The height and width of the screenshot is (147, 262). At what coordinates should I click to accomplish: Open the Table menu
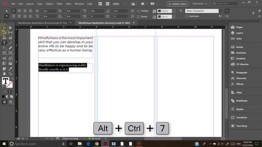[x=59, y=4]
